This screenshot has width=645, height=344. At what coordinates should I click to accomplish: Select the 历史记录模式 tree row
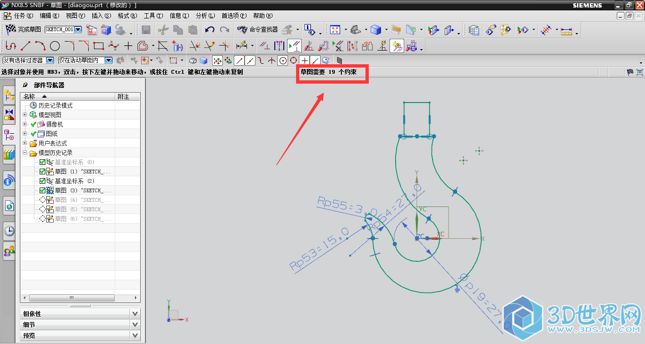click(x=81, y=105)
